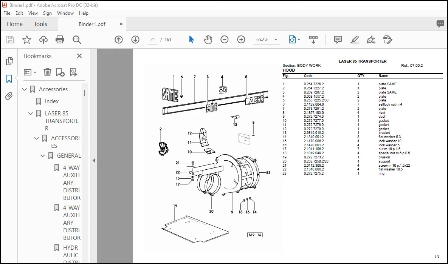Image resolution: width=448 pixels, height=264 pixels.
Task: Click the 'selflock nut m 4' part name
Action: click(390, 104)
